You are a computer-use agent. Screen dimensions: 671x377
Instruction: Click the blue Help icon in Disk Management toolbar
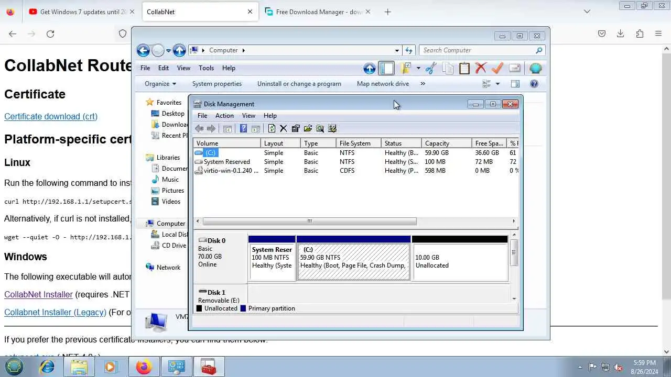point(243,128)
